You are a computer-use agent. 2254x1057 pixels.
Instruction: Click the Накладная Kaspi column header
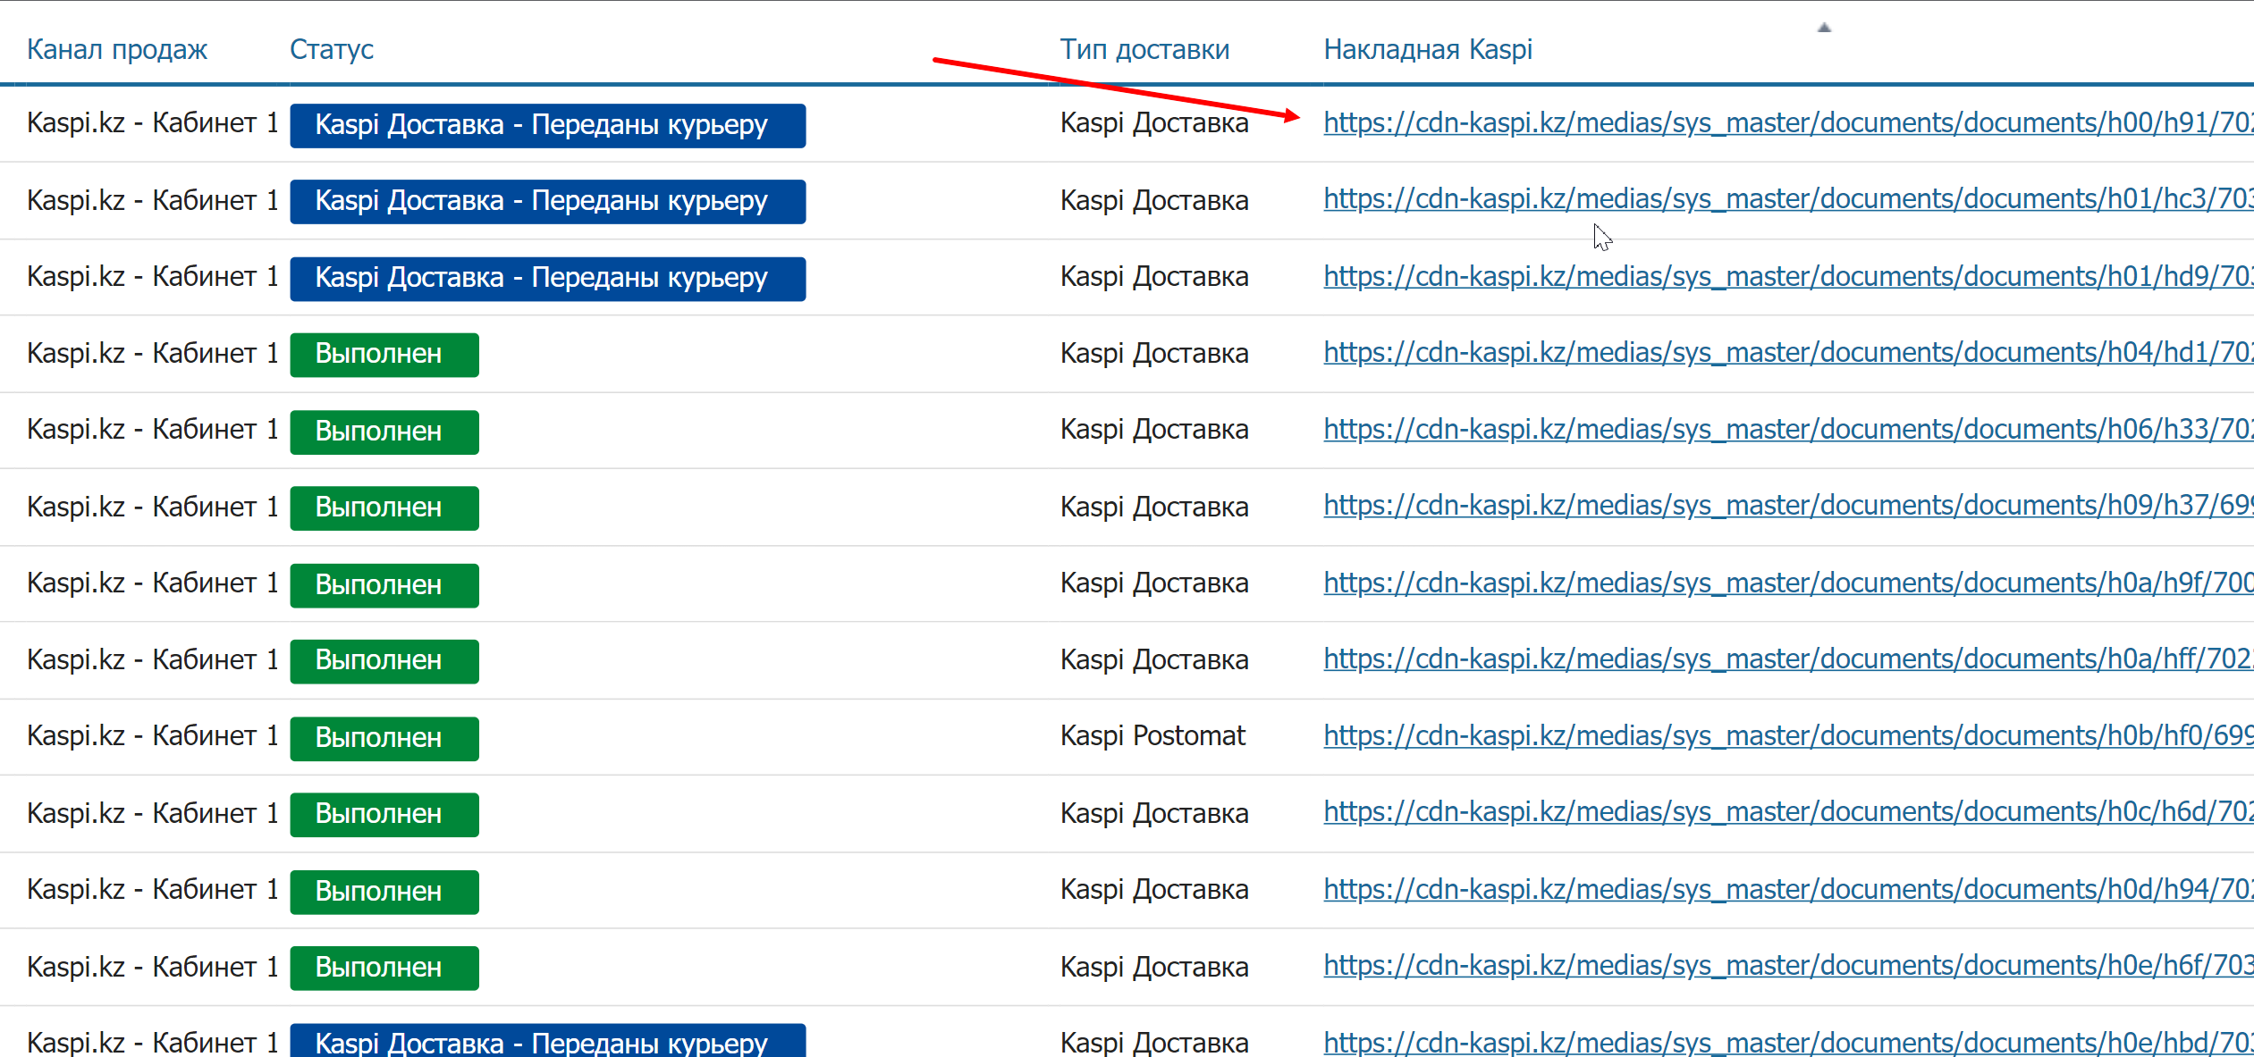pyautogui.click(x=1428, y=49)
